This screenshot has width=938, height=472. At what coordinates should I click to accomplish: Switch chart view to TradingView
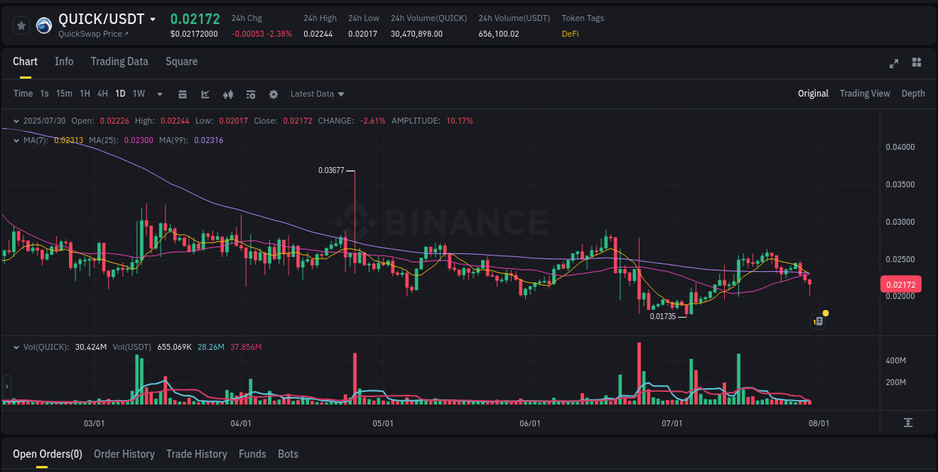[864, 94]
